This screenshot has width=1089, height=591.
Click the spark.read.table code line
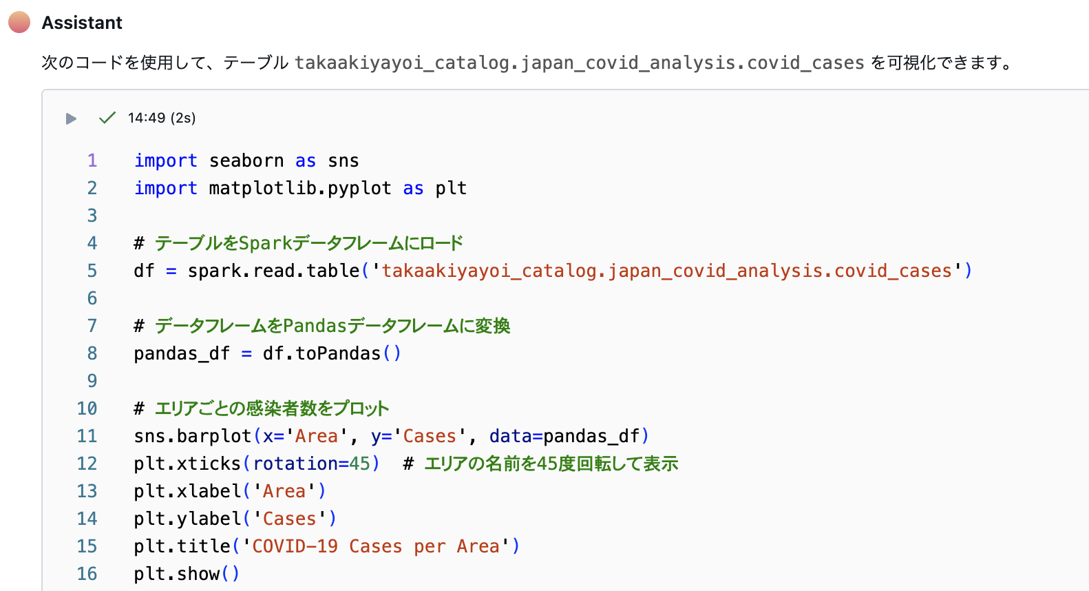pyautogui.click(x=553, y=271)
